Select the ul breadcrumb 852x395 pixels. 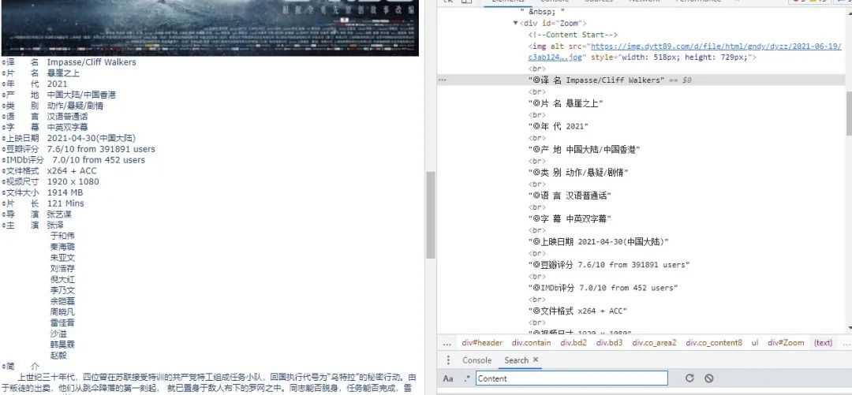click(x=755, y=343)
